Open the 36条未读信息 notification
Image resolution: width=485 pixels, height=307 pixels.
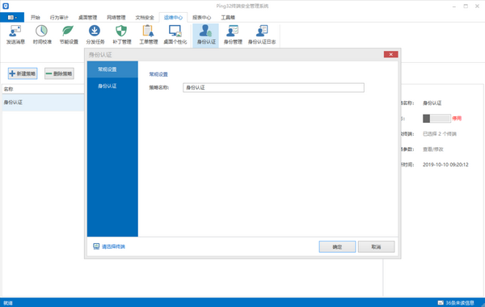[x=456, y=303]
